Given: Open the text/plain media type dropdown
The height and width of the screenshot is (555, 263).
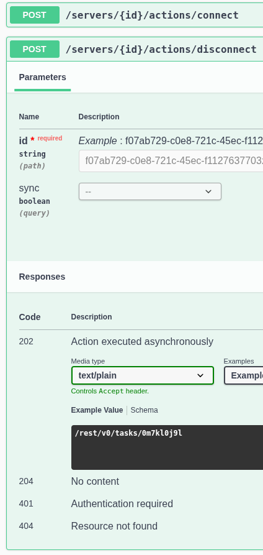Looking at the screenshot, I should [x=143, y=375].
